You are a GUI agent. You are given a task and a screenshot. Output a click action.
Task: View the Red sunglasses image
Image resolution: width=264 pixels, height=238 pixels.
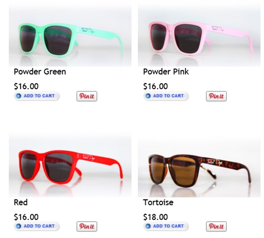(70, 165)
